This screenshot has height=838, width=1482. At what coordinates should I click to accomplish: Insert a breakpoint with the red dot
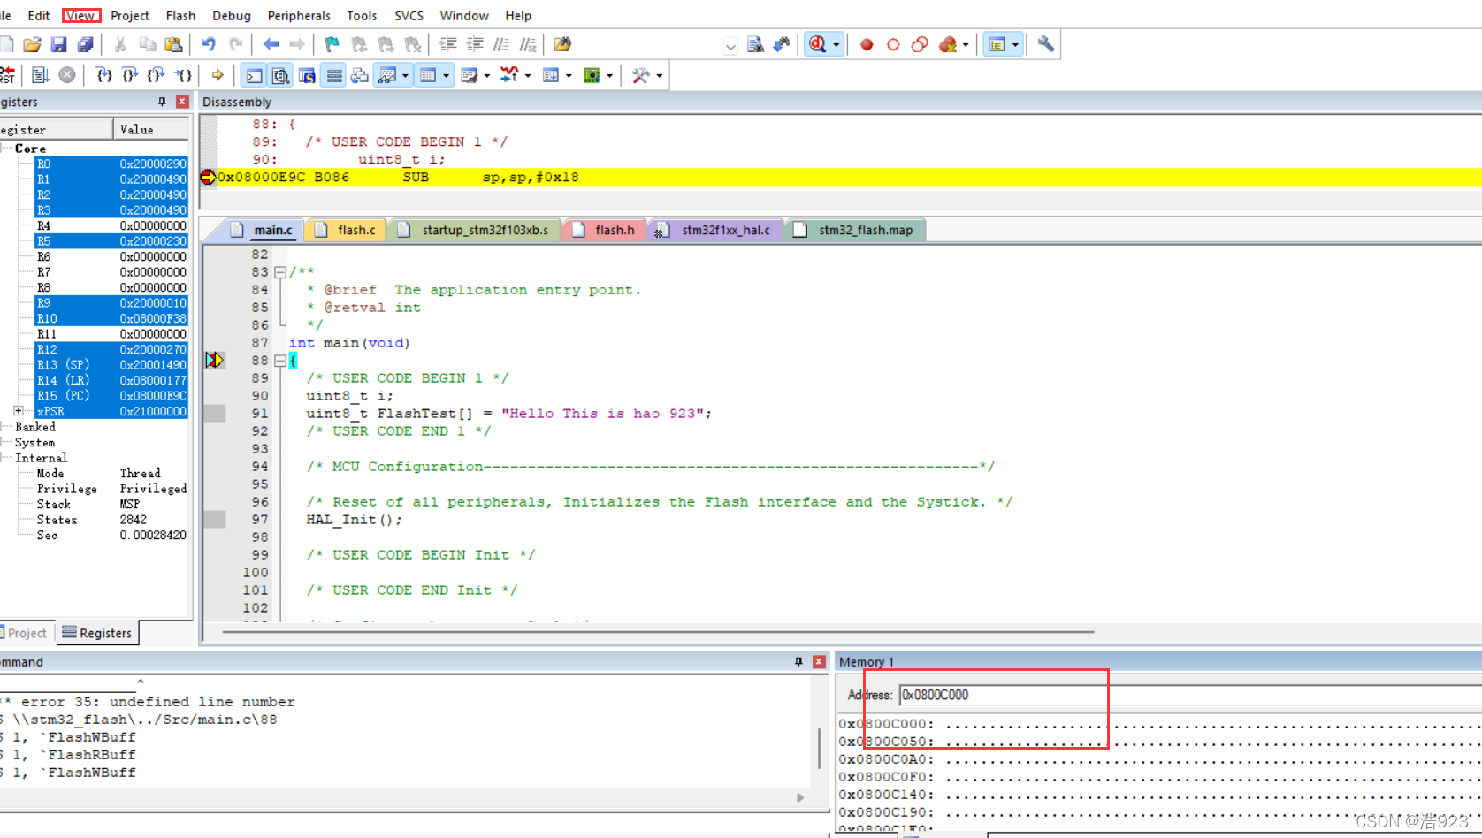pos(867,44)
